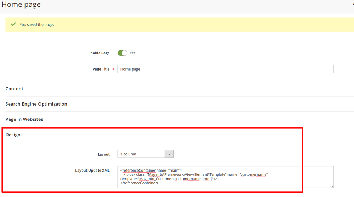Expand the Content section
This screenshot has width=354, height=197.
(x=15, y=89)
